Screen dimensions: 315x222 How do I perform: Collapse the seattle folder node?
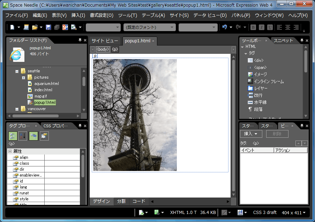click(16, 71)
